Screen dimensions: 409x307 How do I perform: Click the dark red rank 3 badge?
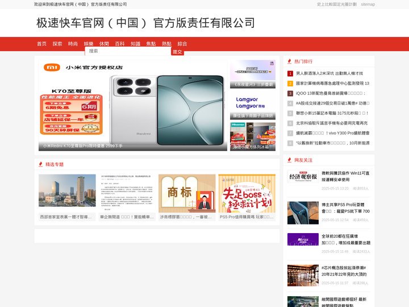click(290, 93)
